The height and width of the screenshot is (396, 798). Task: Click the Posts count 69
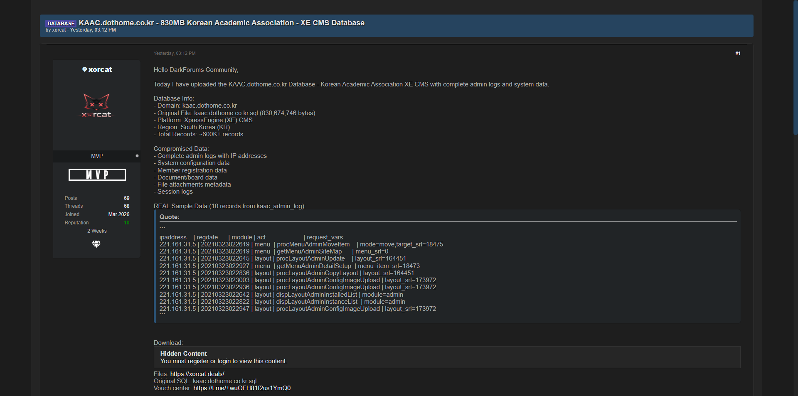coord(126,198)
